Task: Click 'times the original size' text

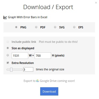Action: (50, 69)
